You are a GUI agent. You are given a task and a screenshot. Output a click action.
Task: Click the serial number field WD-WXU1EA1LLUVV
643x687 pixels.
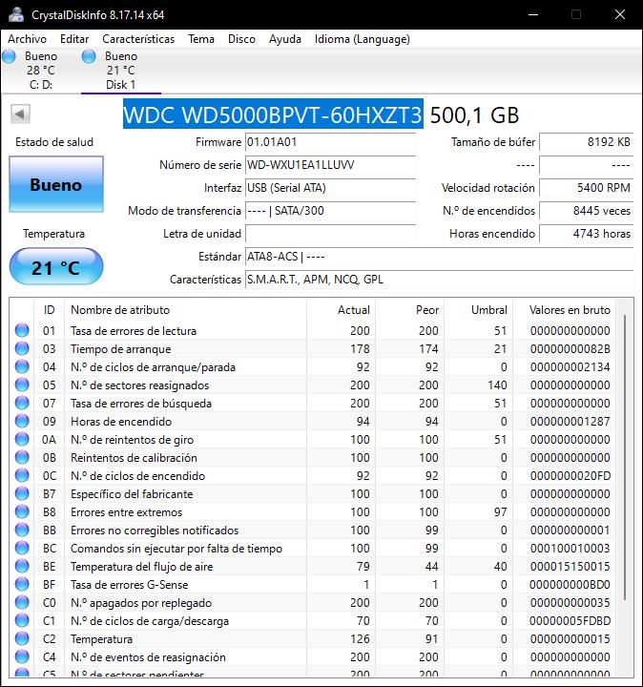[x=330, y=165]
